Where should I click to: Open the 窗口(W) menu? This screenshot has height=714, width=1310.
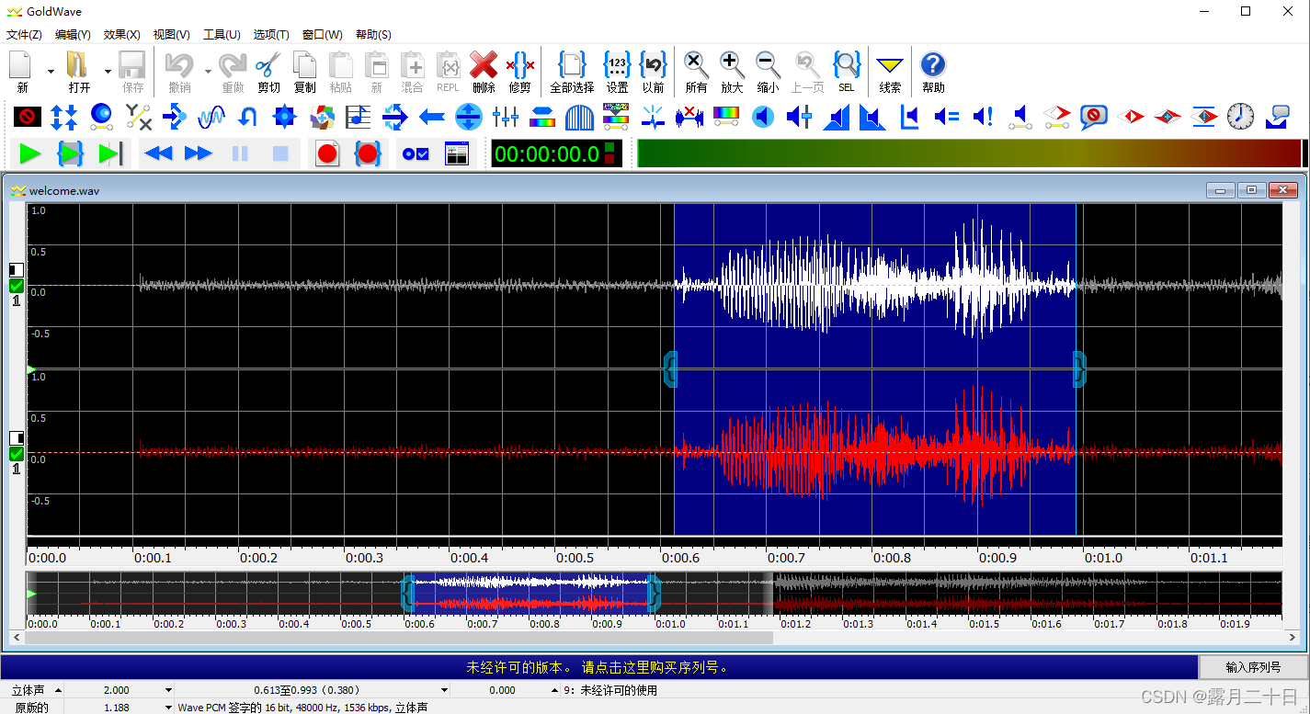[322, 34]
